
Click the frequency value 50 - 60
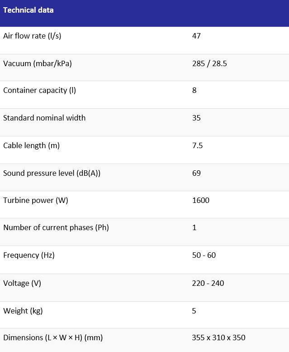(204, 255)
